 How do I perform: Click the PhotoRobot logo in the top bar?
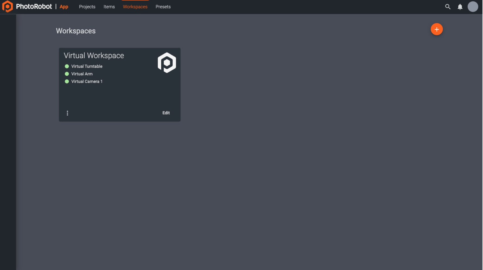pyautogui.click(x=7, y=7)
